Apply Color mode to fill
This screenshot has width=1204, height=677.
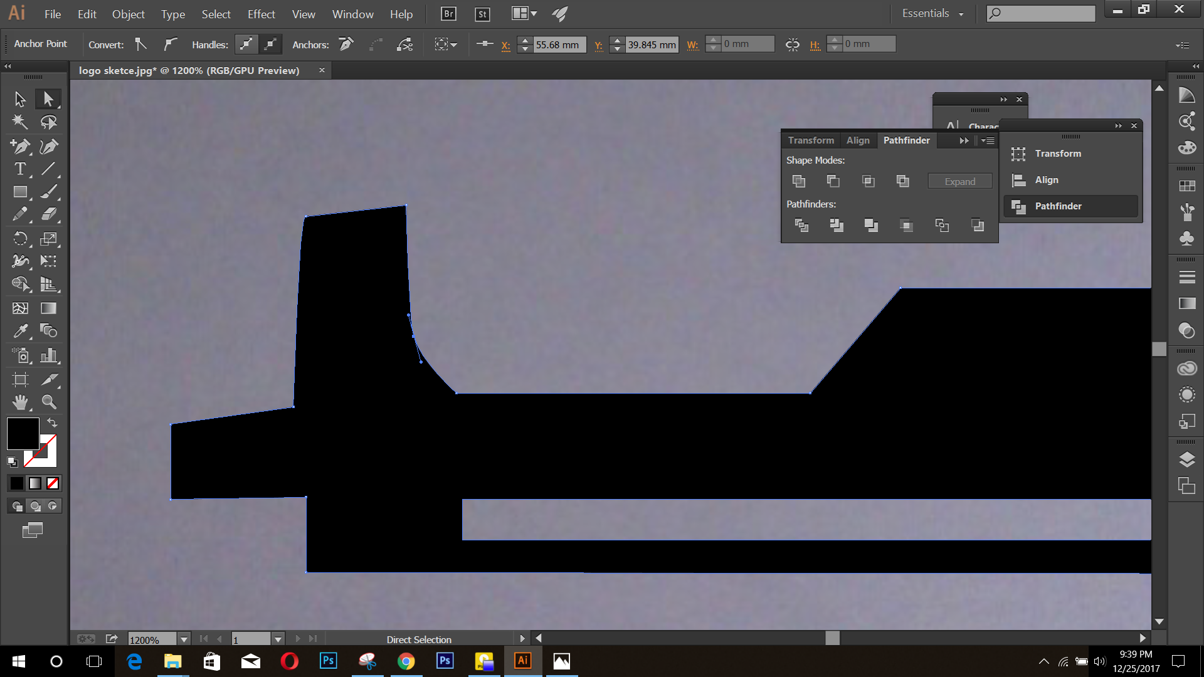click(17, 483)
